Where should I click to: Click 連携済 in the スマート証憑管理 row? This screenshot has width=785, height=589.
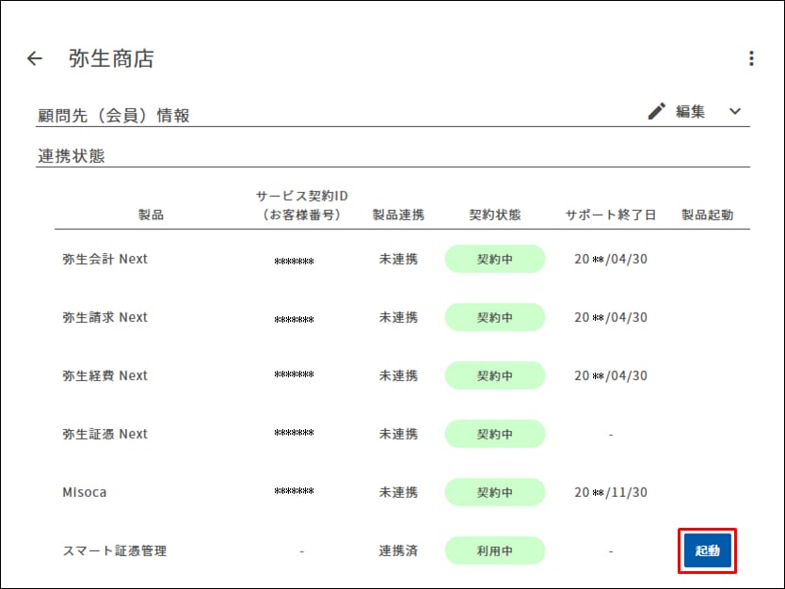click(398, 550)
